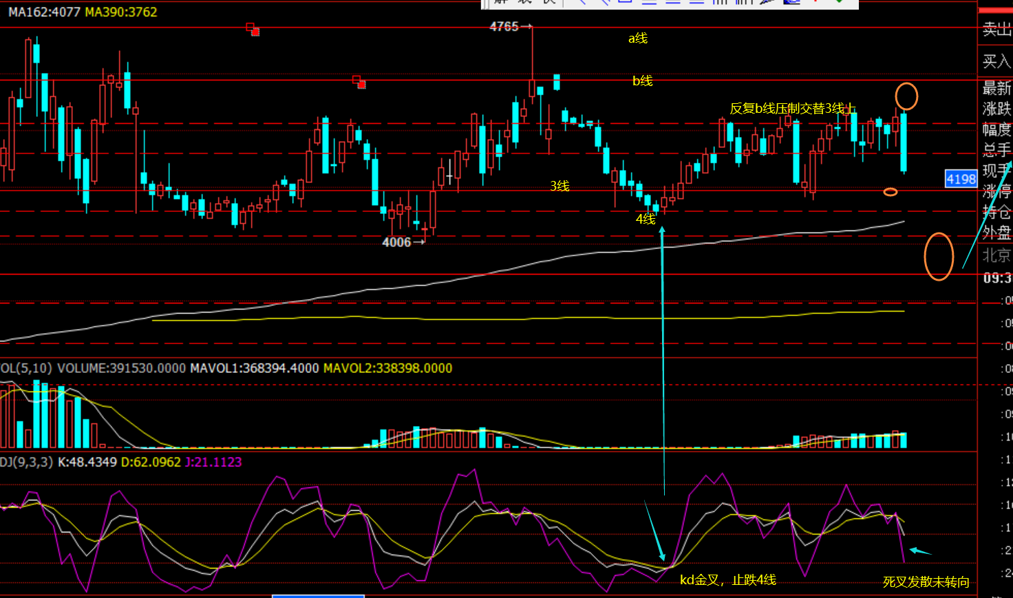Screen dimensions: 1013x598
Task: Click the 北京 time label
Action: [x=996, y=255]
